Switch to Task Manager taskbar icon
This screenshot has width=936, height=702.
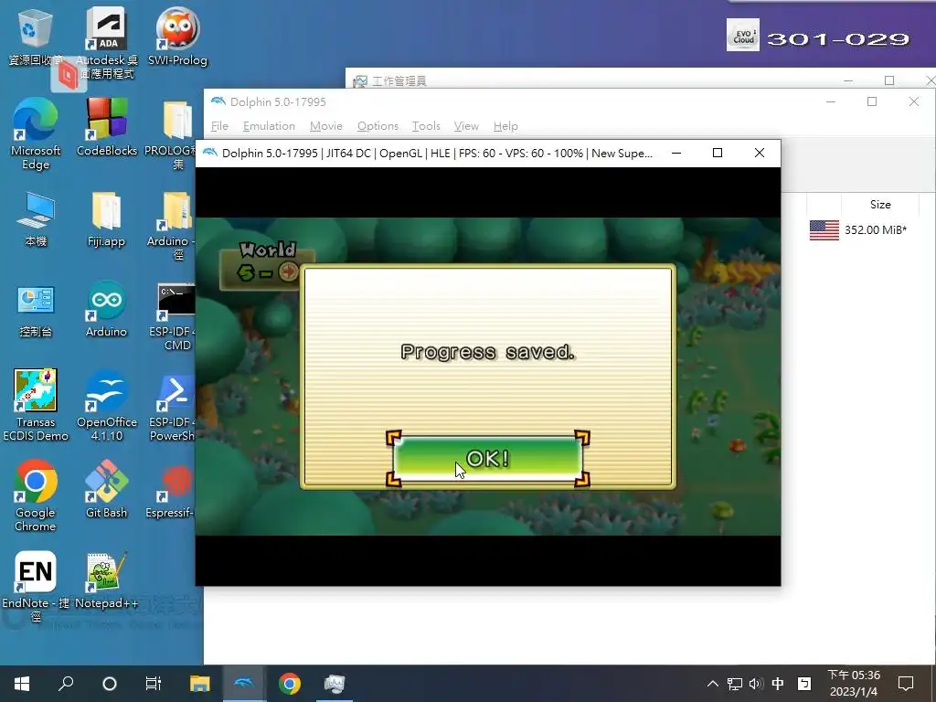335,684
